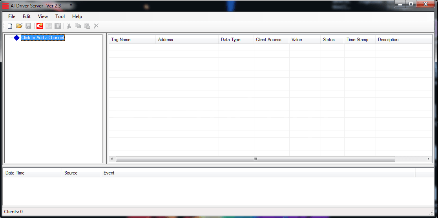Click the Data Type column header
The width and height of the screenshot is (438, 218).
[x=236, y=40]
